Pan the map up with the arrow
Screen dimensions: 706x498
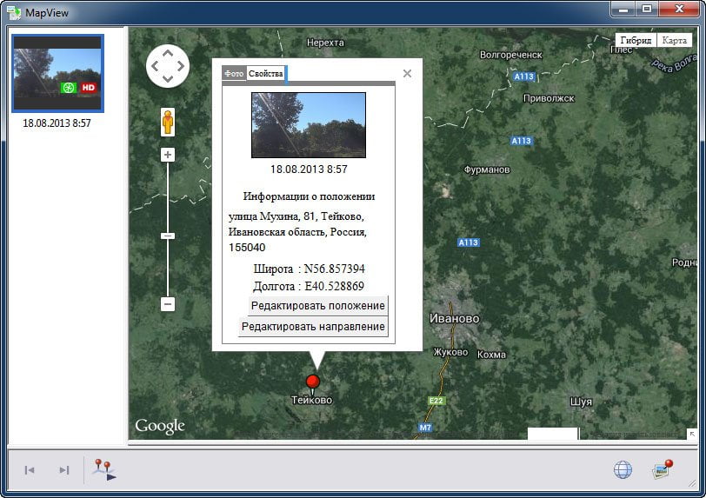coord(168,53)
